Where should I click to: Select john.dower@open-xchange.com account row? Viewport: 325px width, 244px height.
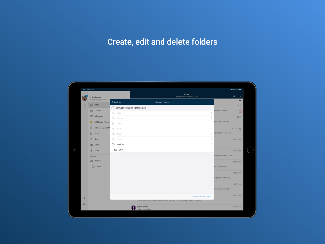(162, 108)
